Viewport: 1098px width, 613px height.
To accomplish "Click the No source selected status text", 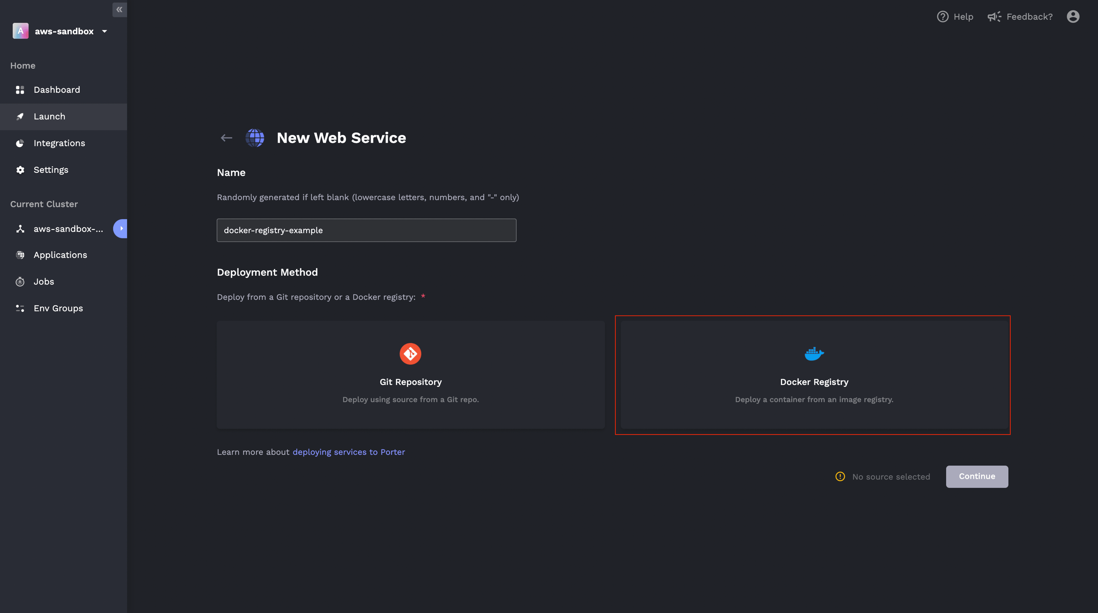I will (891, 477).
